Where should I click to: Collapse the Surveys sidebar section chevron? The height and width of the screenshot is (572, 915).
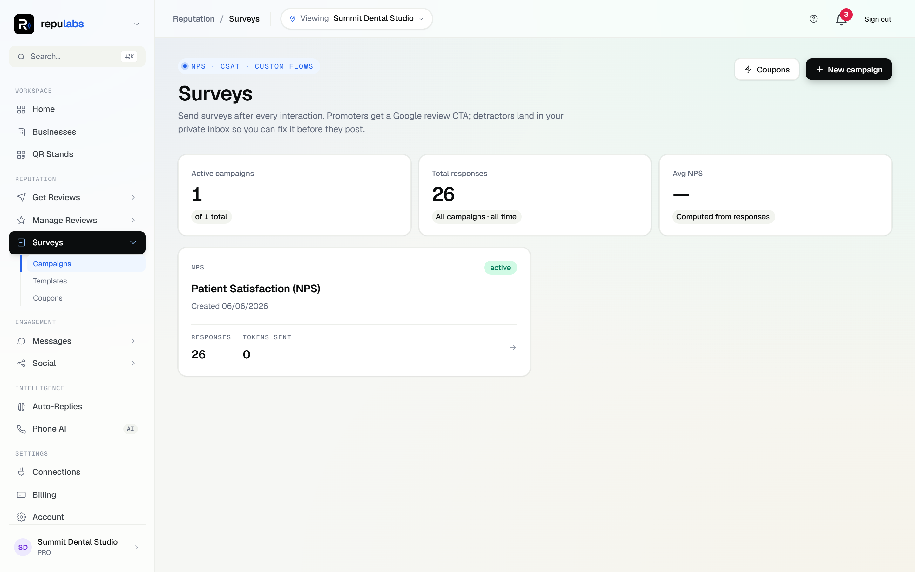click(133, 242)
